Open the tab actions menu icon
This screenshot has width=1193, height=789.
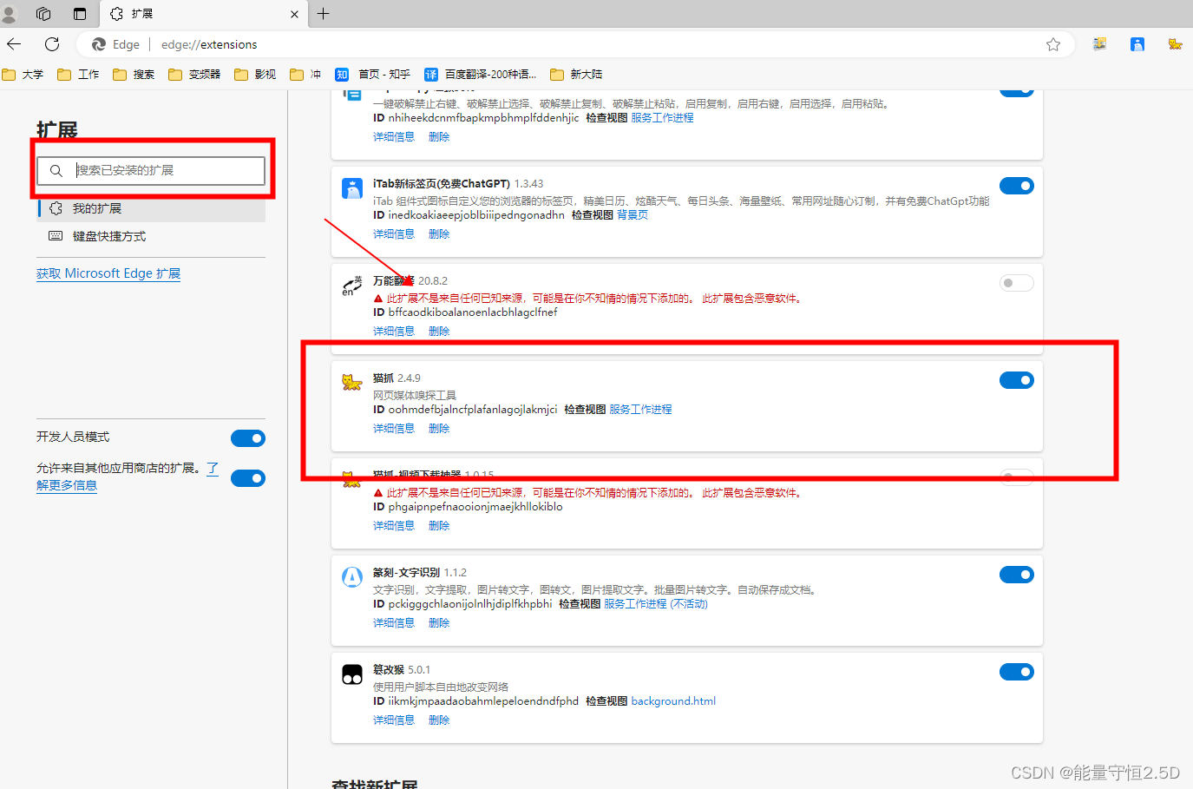(80, 14)
